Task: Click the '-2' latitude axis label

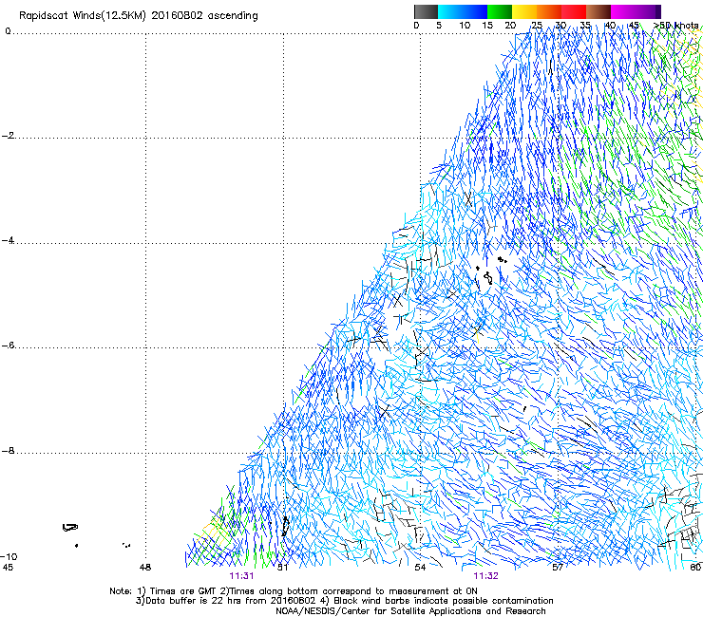Action: [x=8, y=136]
